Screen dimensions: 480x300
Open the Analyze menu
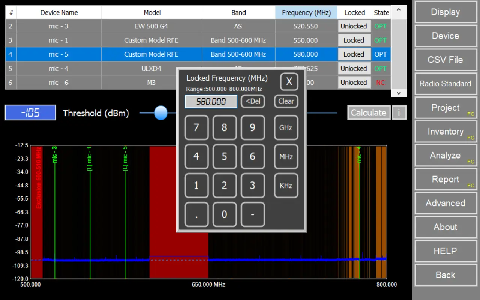tap(445, 156)
